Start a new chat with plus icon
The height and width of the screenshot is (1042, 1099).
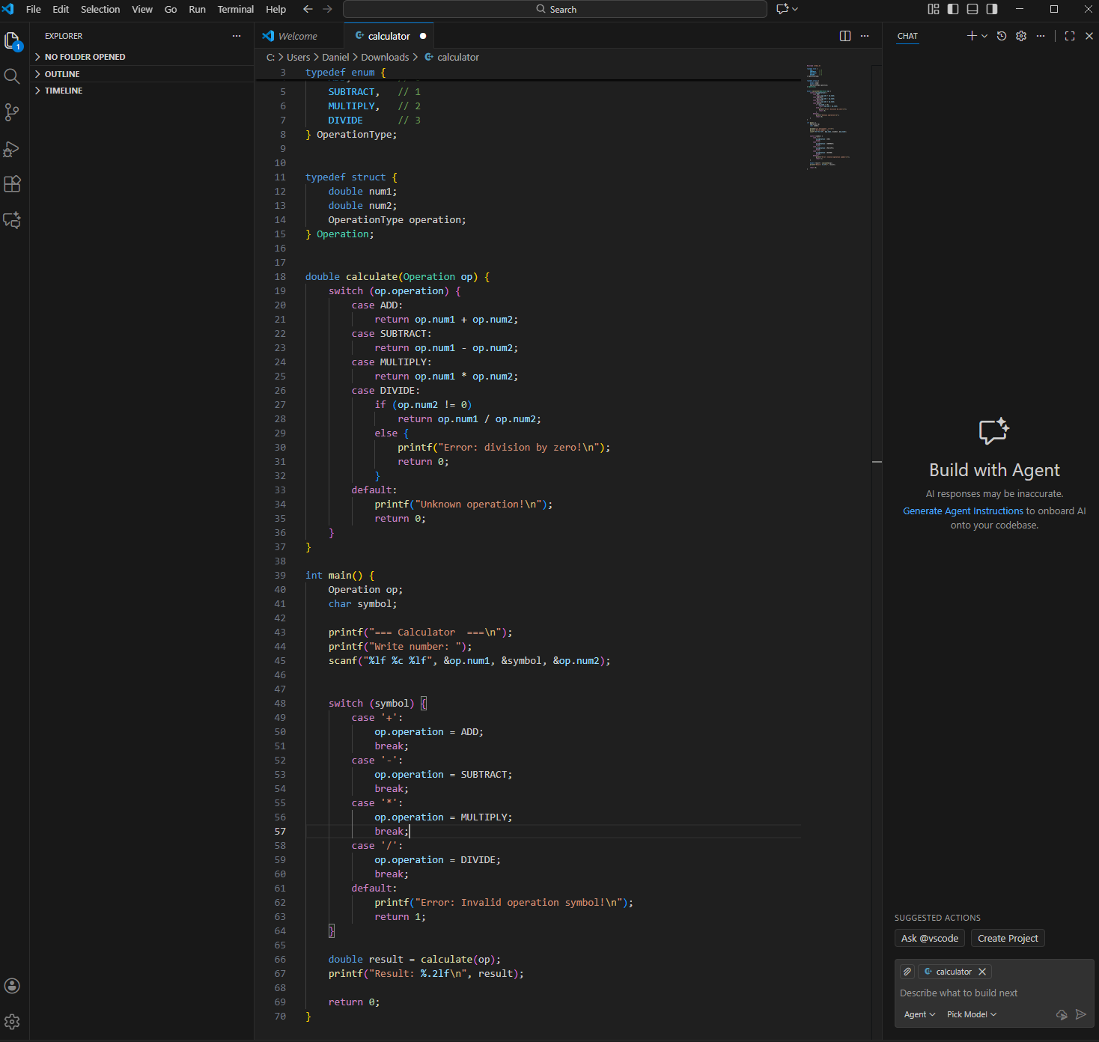pyautogui.click(x=972, y=36)
